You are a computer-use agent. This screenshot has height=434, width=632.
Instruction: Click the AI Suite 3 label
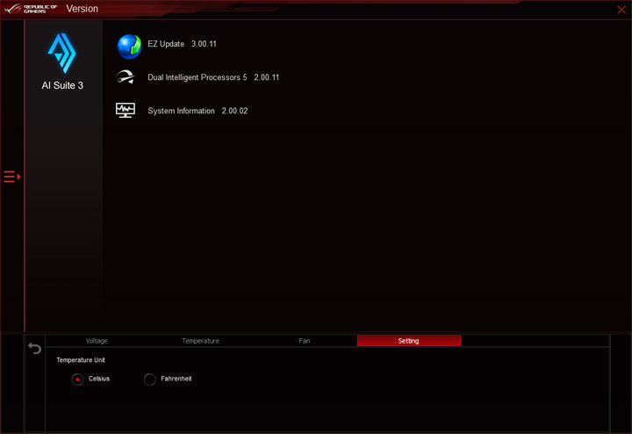(62, 85)
